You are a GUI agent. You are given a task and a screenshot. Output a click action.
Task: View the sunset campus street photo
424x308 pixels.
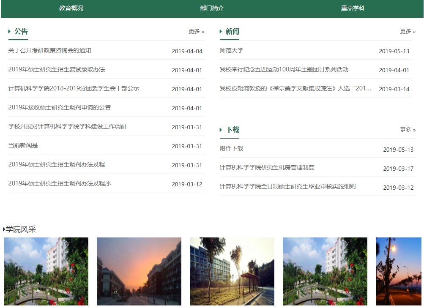coord(139,271)
